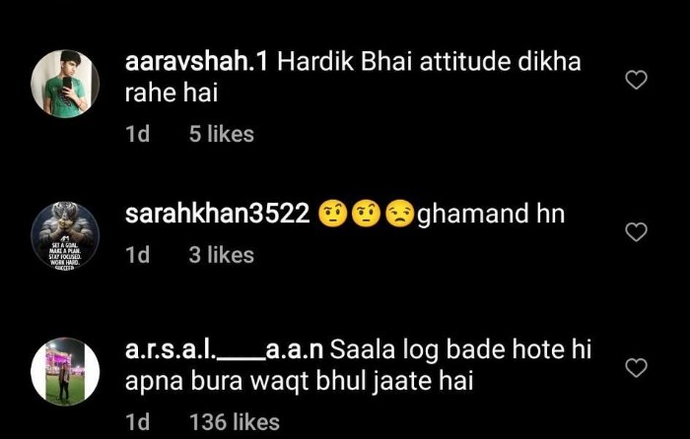The image size is (690, 439).
Task: Open aaravshah.1's profile picture
Action: click(x=65, y=84)
